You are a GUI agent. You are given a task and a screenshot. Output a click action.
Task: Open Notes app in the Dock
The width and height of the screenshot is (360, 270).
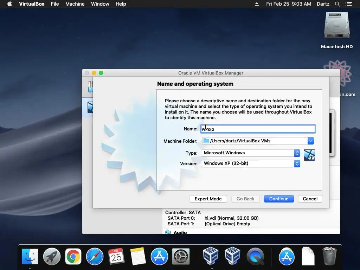[138, 256]
